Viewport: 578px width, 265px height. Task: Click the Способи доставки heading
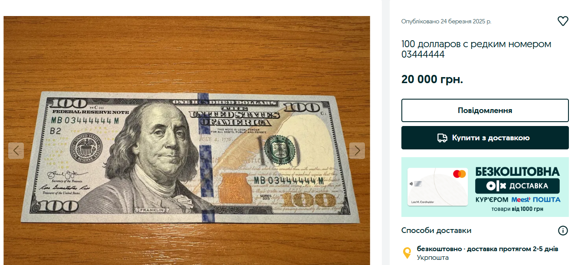(436, 230)
